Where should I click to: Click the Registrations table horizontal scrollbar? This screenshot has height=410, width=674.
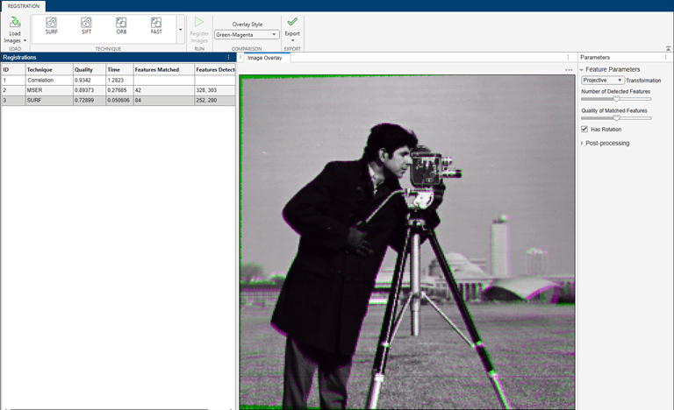coord(109,409)
